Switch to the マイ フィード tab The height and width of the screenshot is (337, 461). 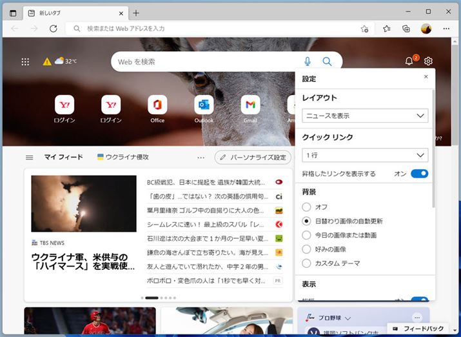click(63, 157)
